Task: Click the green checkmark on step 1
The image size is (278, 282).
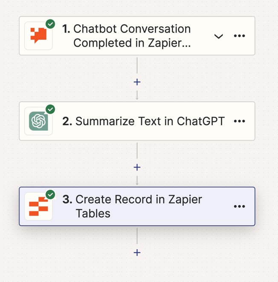Action: (x=50, y=24)
